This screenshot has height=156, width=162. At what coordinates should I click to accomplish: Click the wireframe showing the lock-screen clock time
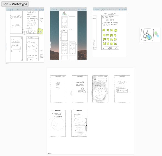(x=122, y=89)
